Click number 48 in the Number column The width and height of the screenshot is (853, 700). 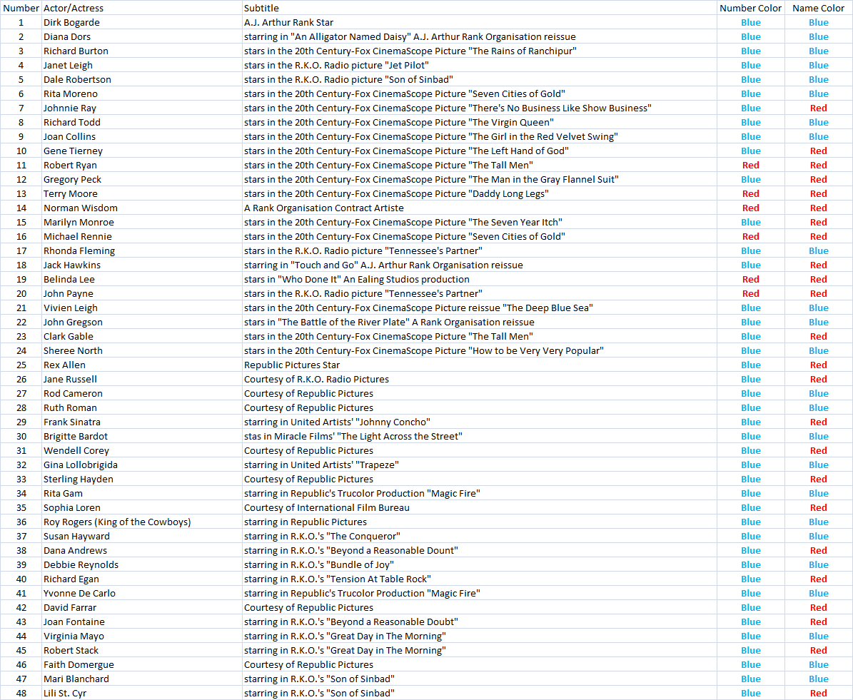[21, 694]
